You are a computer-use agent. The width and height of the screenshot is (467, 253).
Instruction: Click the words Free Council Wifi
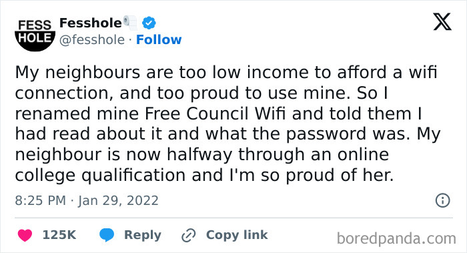[215, 113]
